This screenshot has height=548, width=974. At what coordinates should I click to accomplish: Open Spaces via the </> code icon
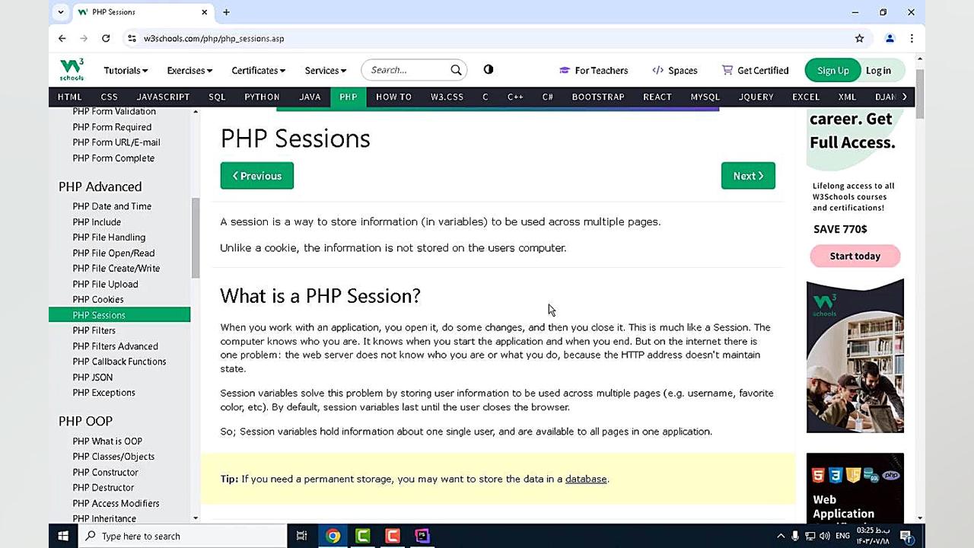[657, 70]
